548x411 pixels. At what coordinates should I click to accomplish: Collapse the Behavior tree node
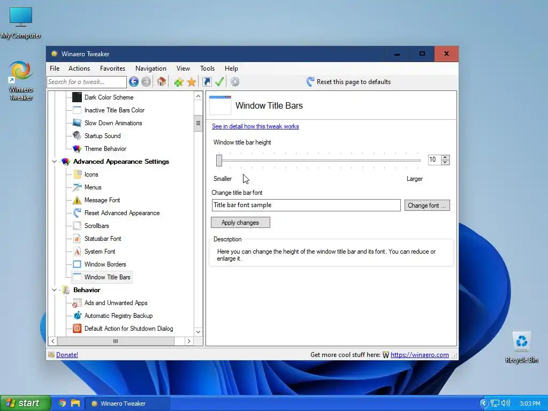[54, 290]
